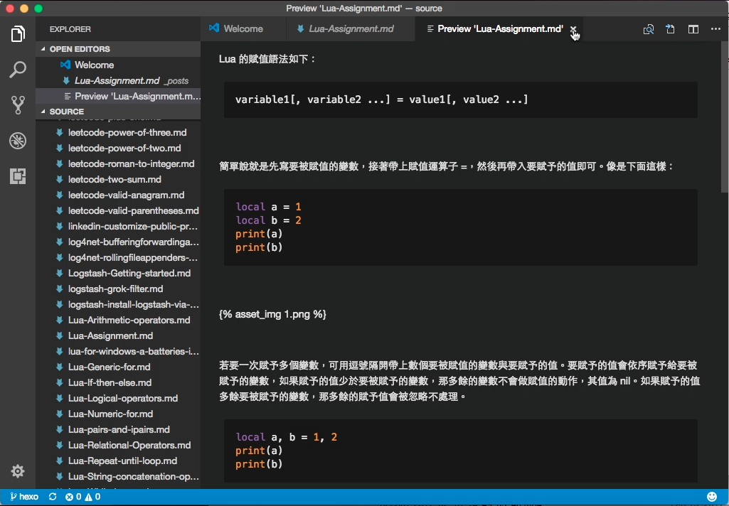Click the Show Source icon in editor toolbar
729x506 pixels.
670,29
